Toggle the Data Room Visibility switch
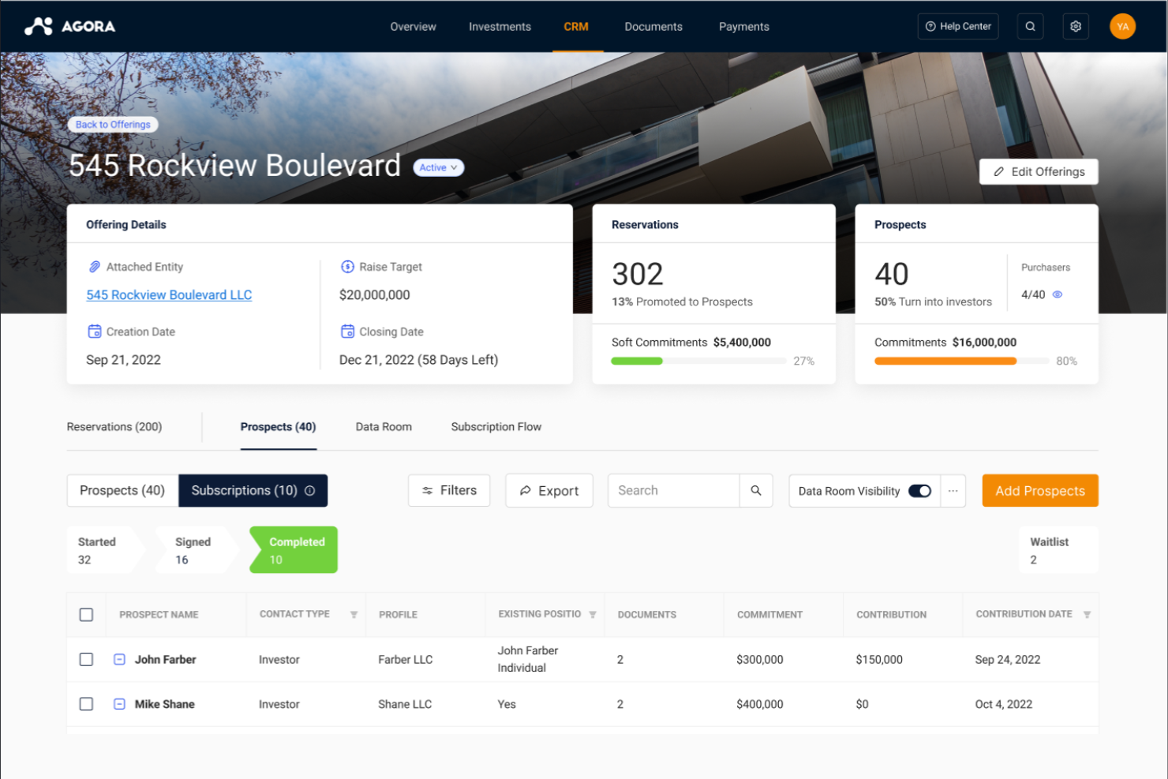 coord(919,490)
